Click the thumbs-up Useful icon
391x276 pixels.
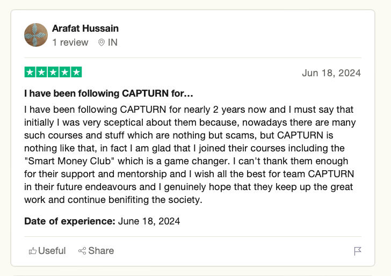coord(33,251)
